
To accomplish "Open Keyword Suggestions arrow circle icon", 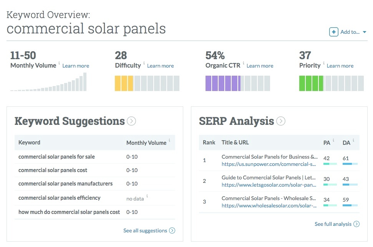I will (x=131, y=121).
